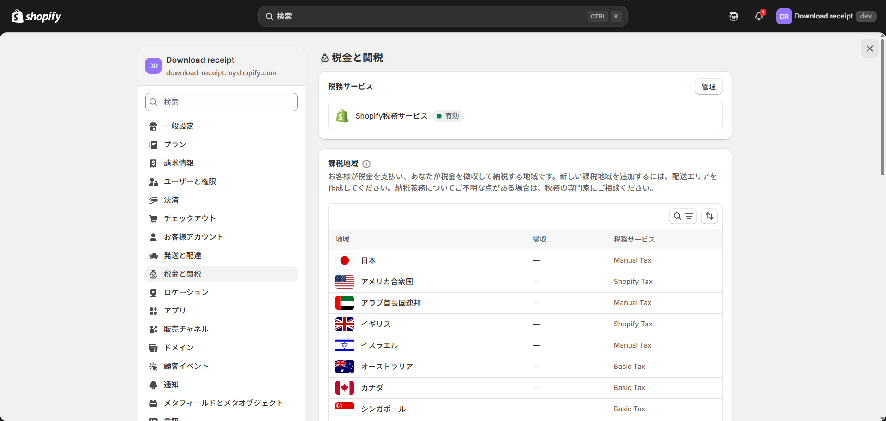Image resolution: width=886 pixels, height=421 pixels.
Task: Click the 通知 bell icon in sidebar
Action: pyautogui.click(x=153, y=385)
